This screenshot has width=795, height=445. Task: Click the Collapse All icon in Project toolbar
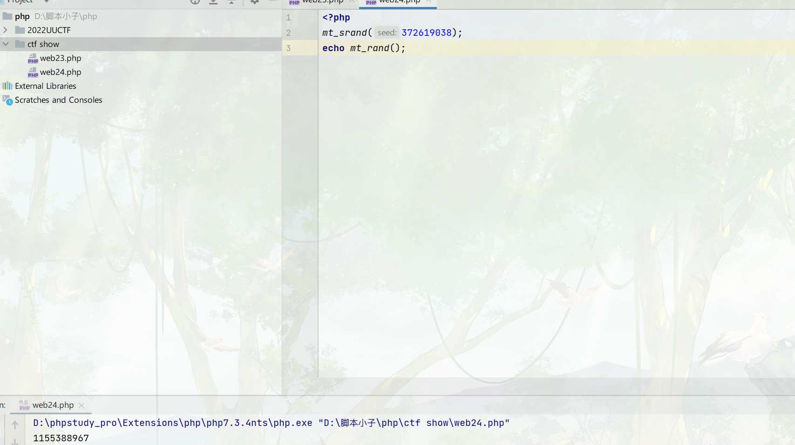(231, 1)
